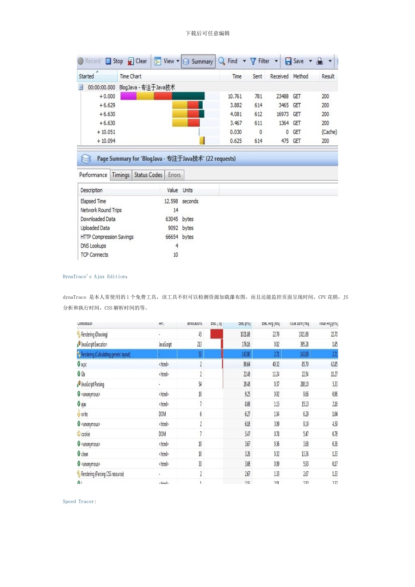Click the JavaScript API cell
415x587 pixels.
(165, 345)
